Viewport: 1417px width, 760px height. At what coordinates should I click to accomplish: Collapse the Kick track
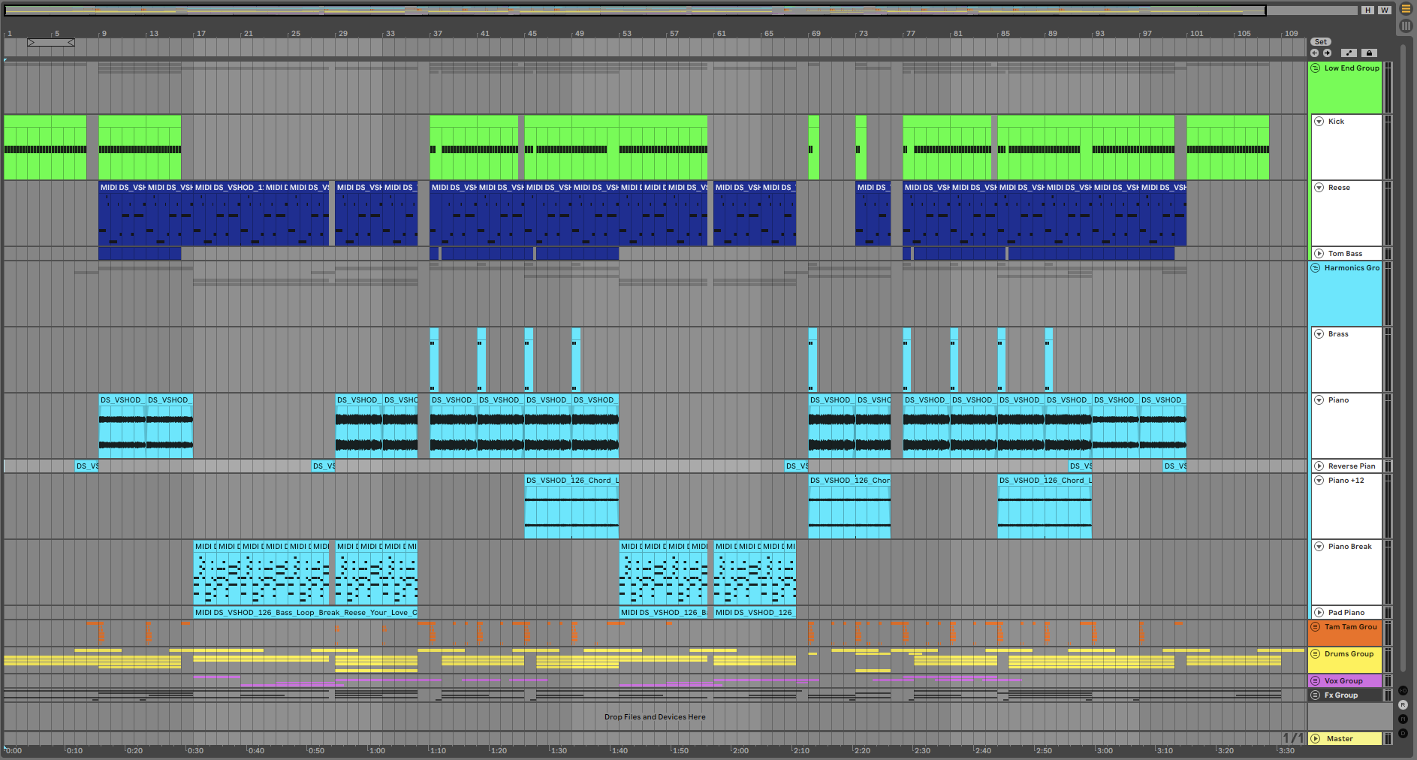pyautogui.click(x=1319, y=122)
